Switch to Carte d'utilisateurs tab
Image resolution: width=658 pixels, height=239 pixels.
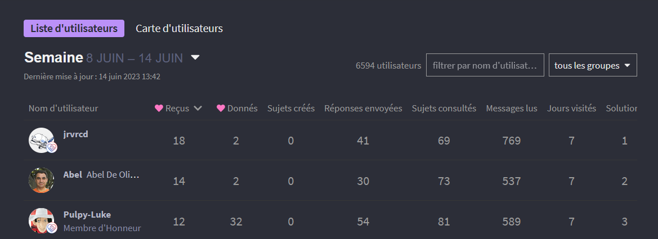(179, 29)
